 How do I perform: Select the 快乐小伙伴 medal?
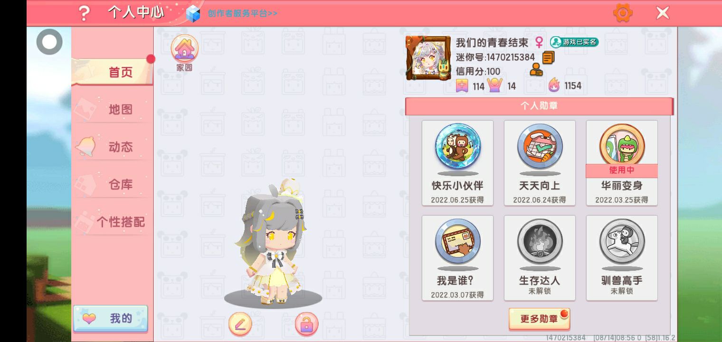(457, 163)
